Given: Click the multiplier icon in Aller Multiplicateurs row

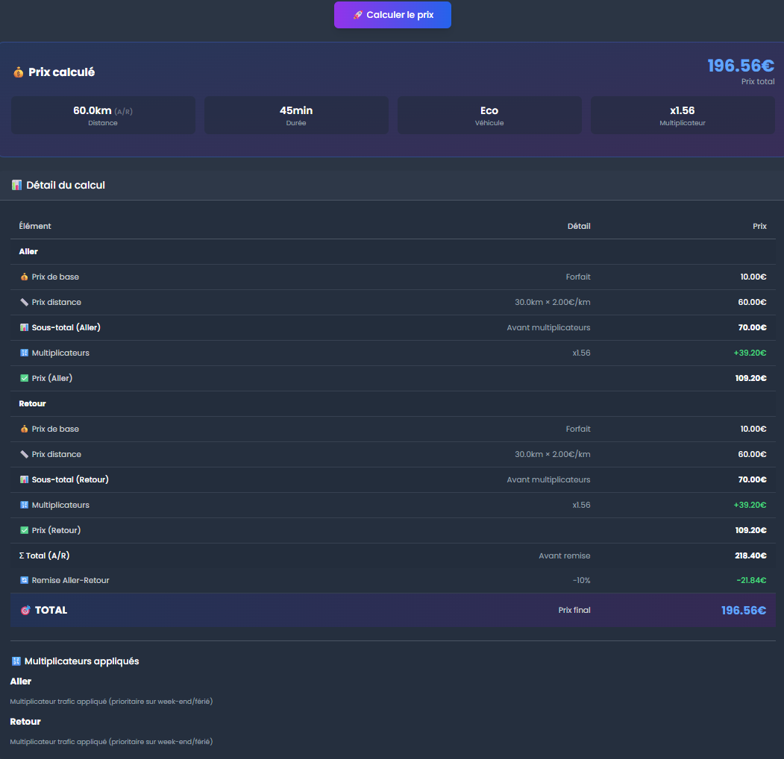Looking at the screenshot, I should [24, 353].
